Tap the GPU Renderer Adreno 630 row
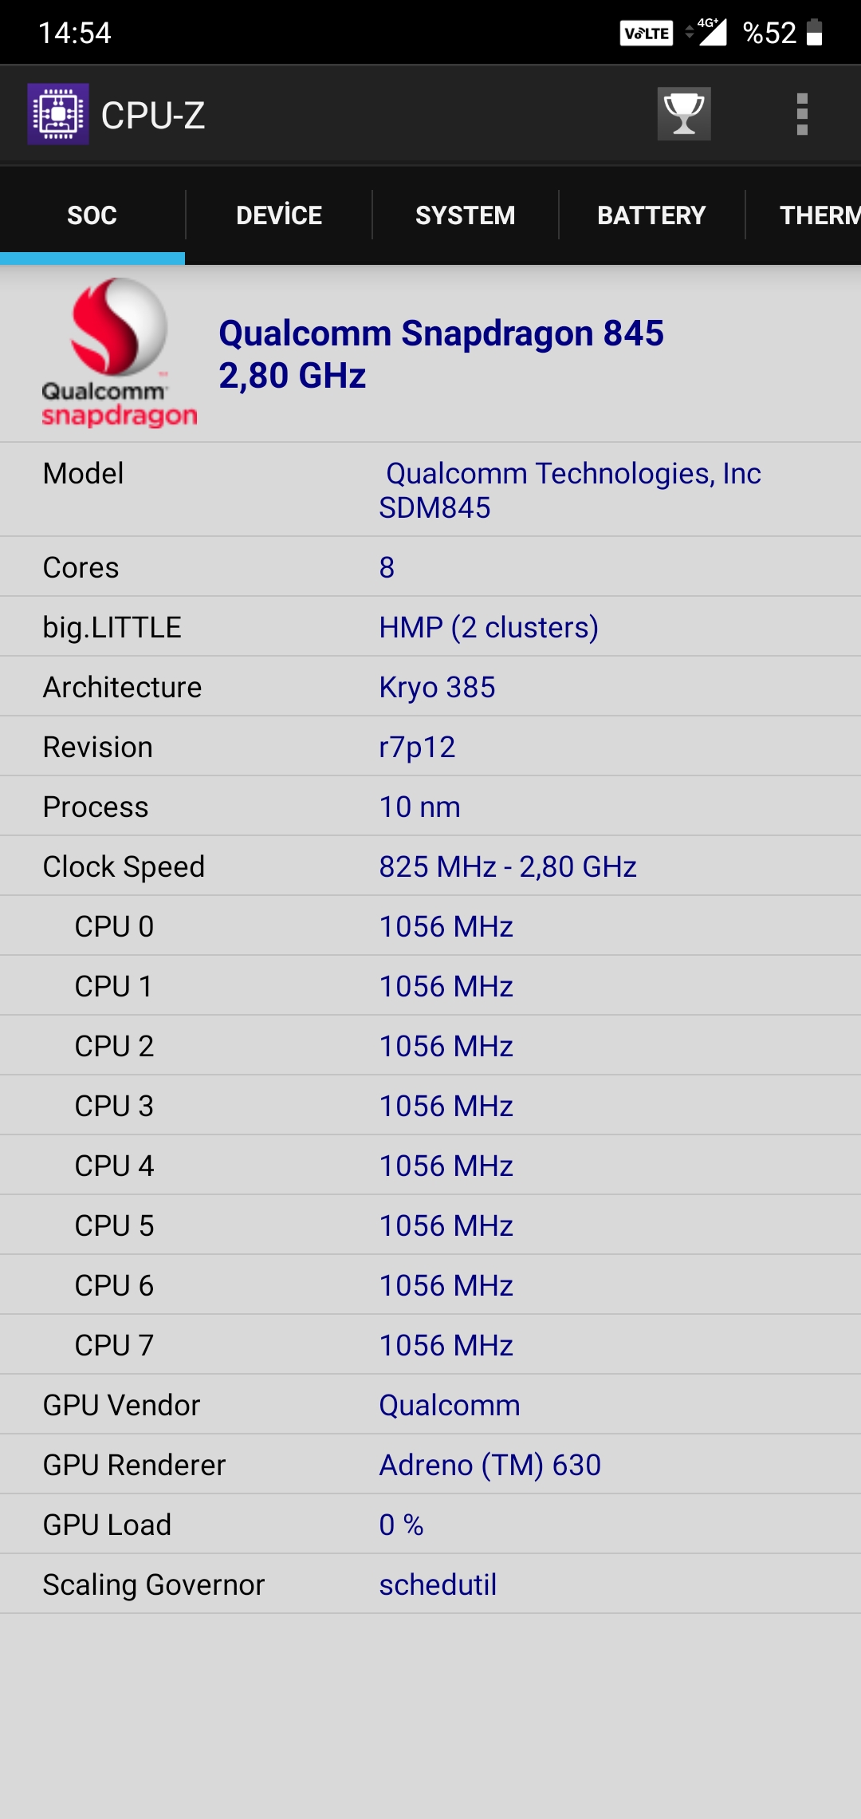The height and width of the screenshot is (1819, 861). pos(431,1464)
